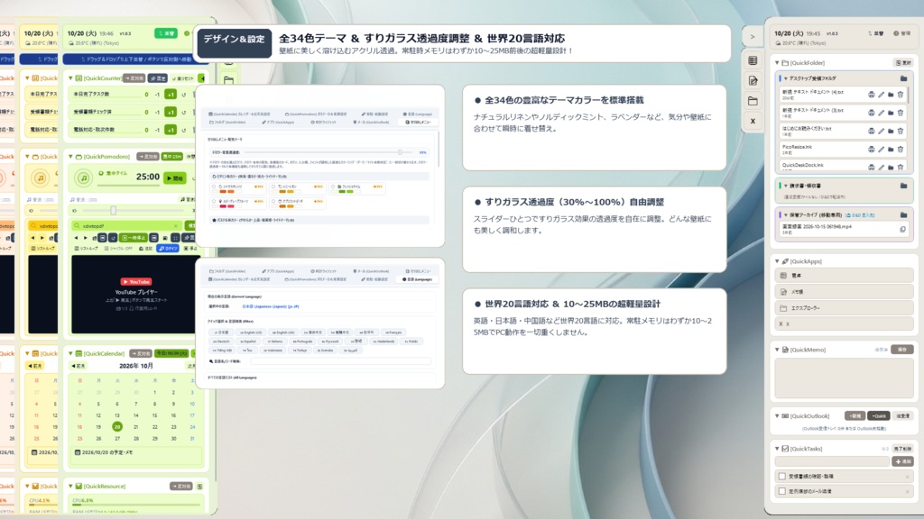
Task: Start Pomodoro timer with 開始 button
Action: (174, 178)
